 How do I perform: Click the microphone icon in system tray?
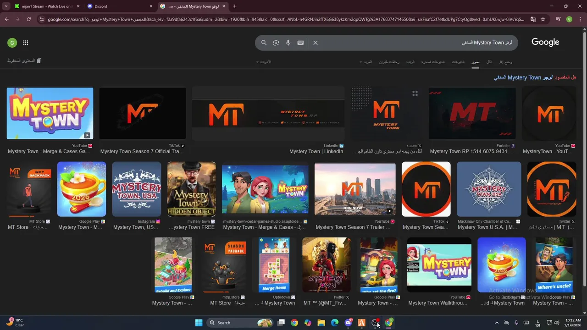[x=516, y=323]
